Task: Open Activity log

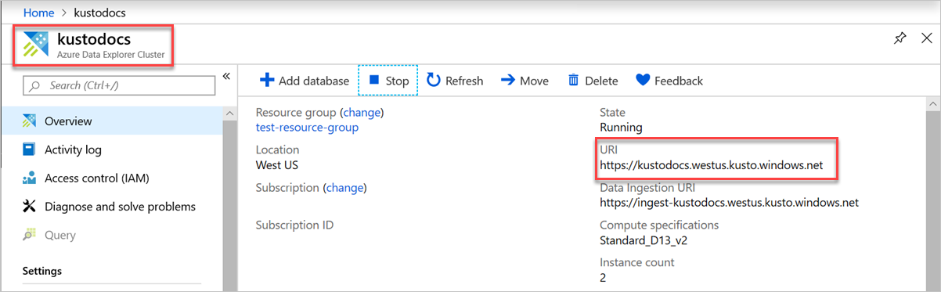Action: tap(111, 150)
